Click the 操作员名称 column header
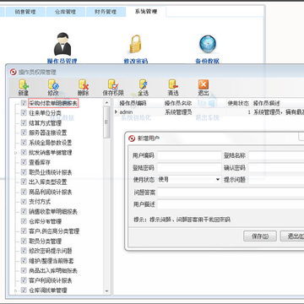This screenshot has height=304, width=304. tap(195, 103)
